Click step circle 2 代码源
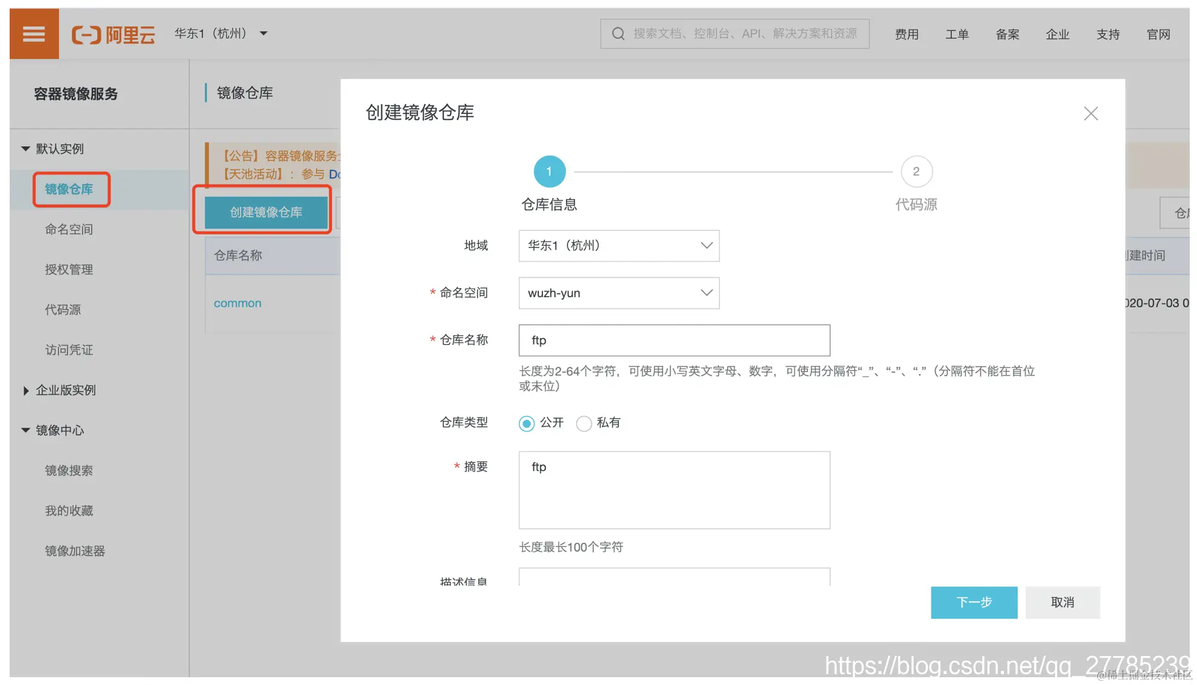 coord(916,171)
